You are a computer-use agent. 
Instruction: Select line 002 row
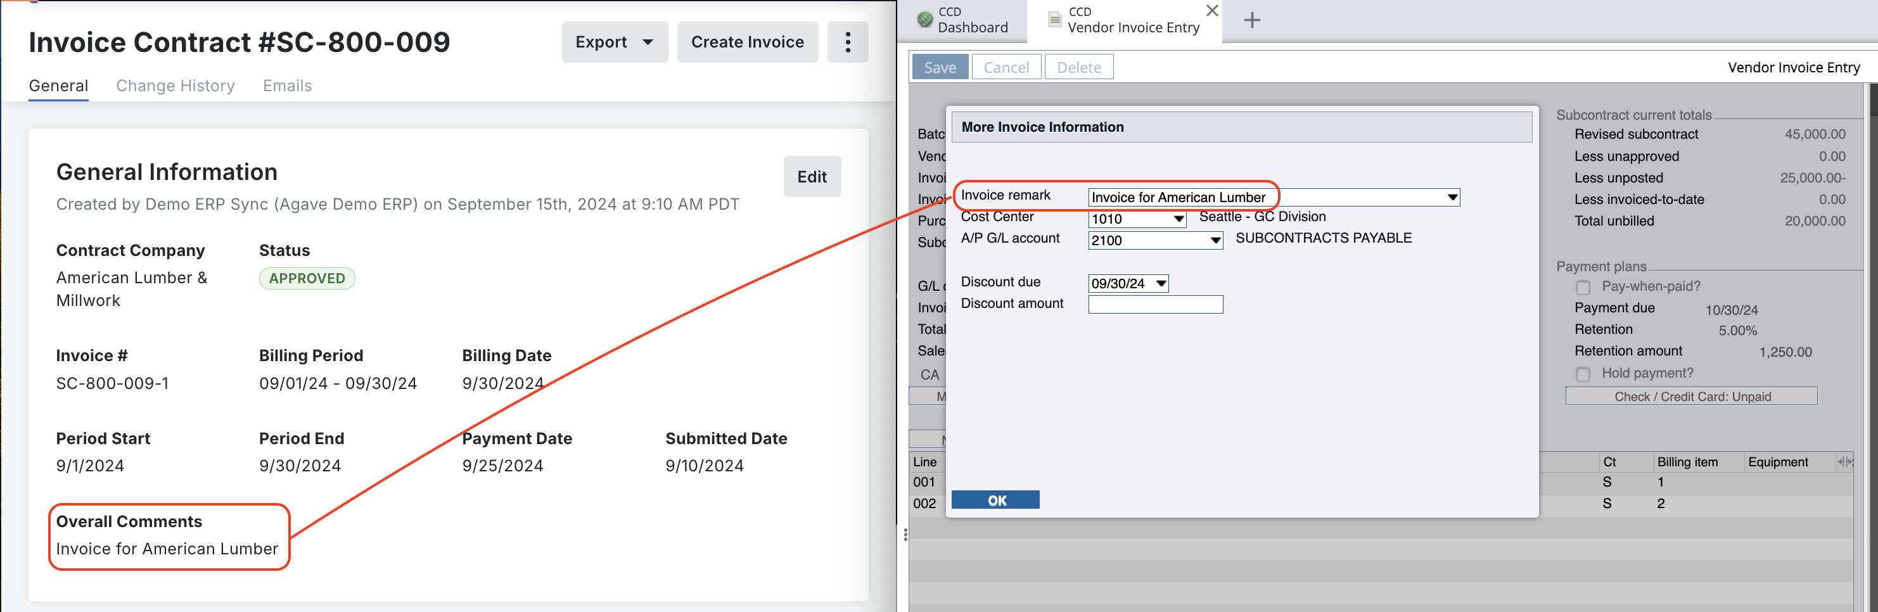point(1381,504)
